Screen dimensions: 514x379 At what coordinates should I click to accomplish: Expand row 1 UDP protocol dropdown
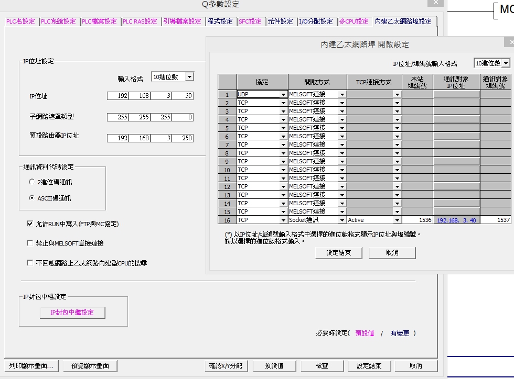pyautogui.click(x=283, y=95)
